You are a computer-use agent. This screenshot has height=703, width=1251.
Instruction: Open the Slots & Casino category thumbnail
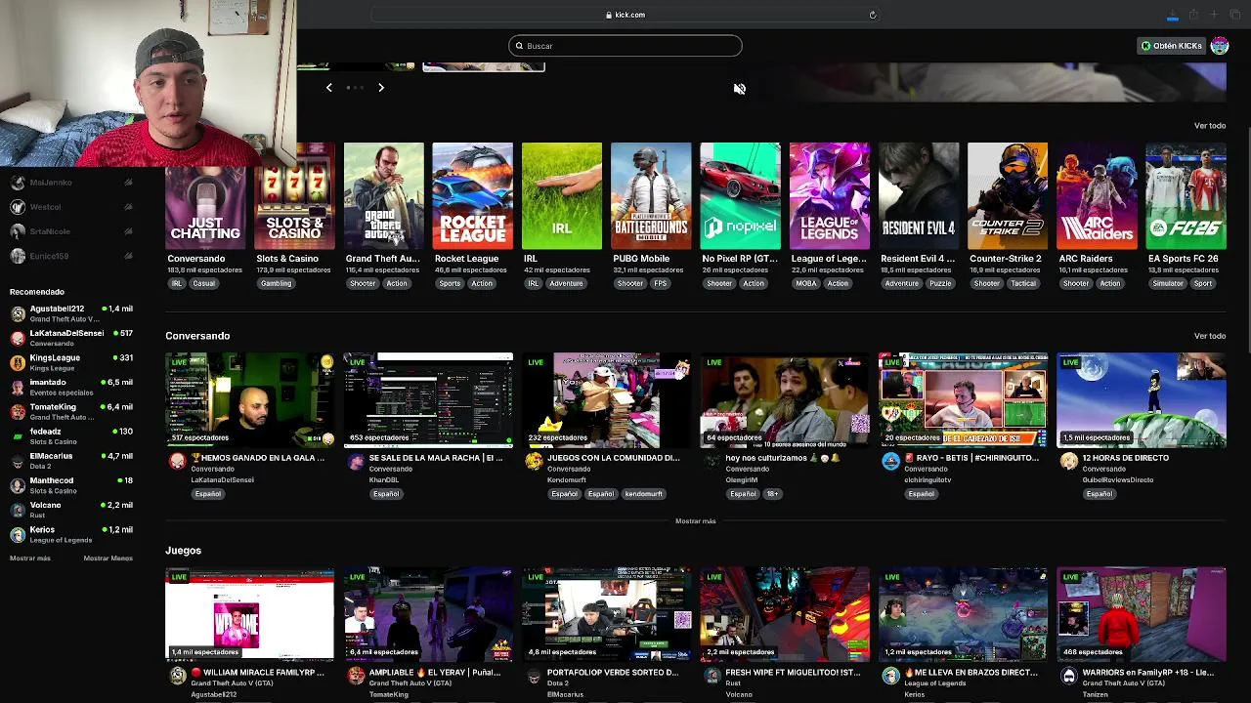pos(294,196)
